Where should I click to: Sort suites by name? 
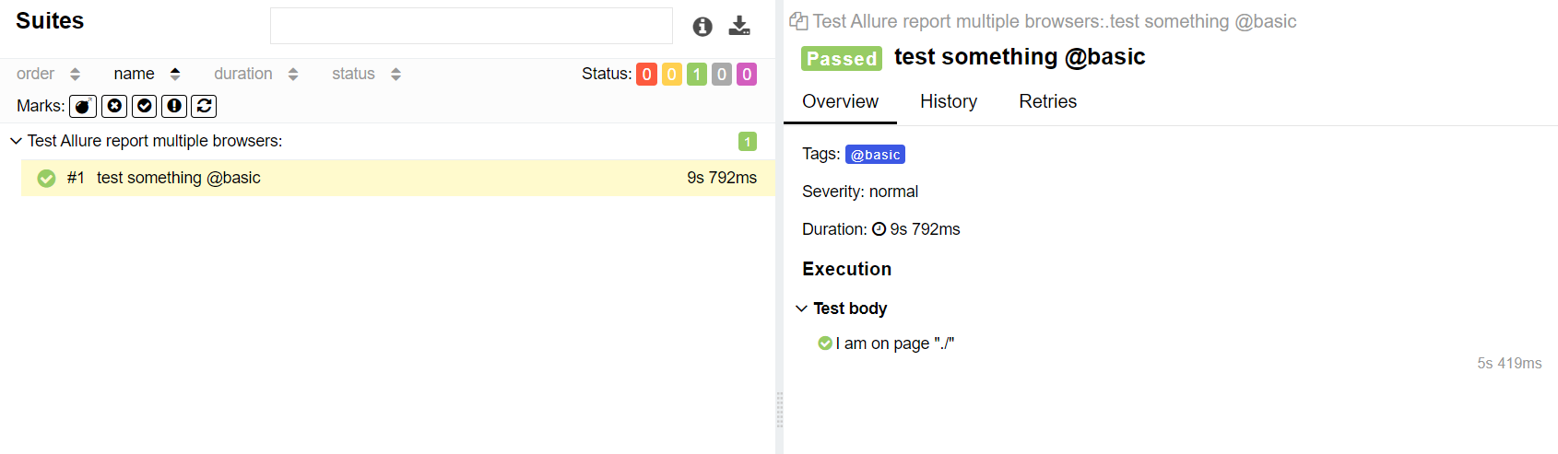[x=147, y=74]
